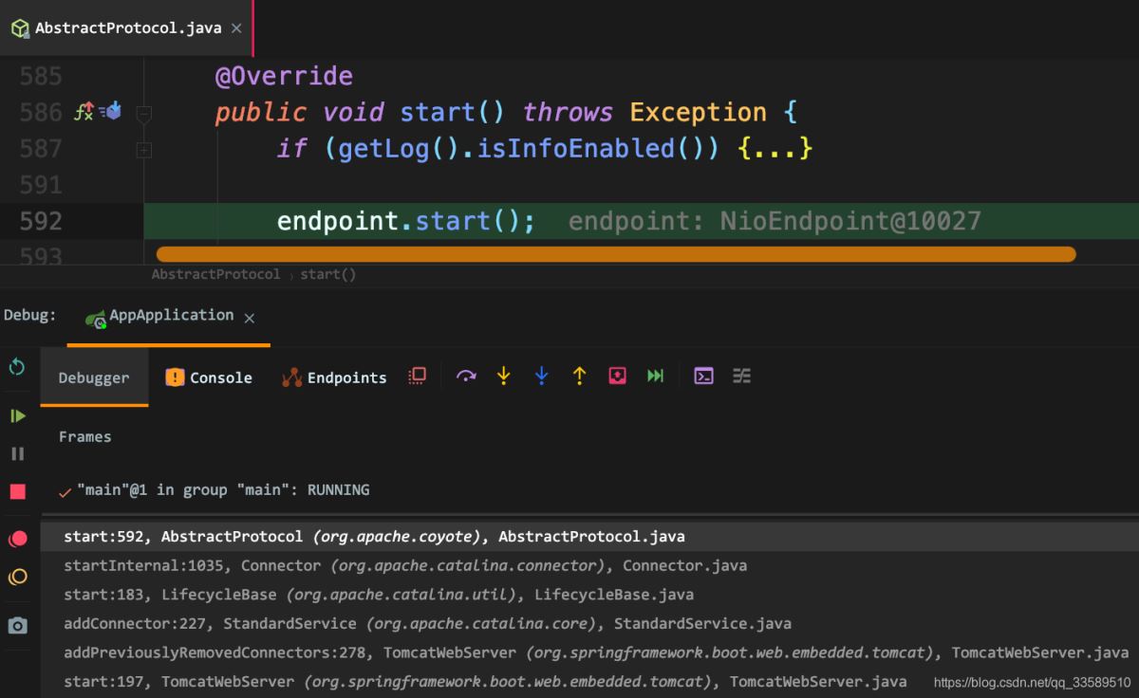1139x698 pixels.
Task: Click the Force Step Into blue arrow
Action: tap(542, 377)
